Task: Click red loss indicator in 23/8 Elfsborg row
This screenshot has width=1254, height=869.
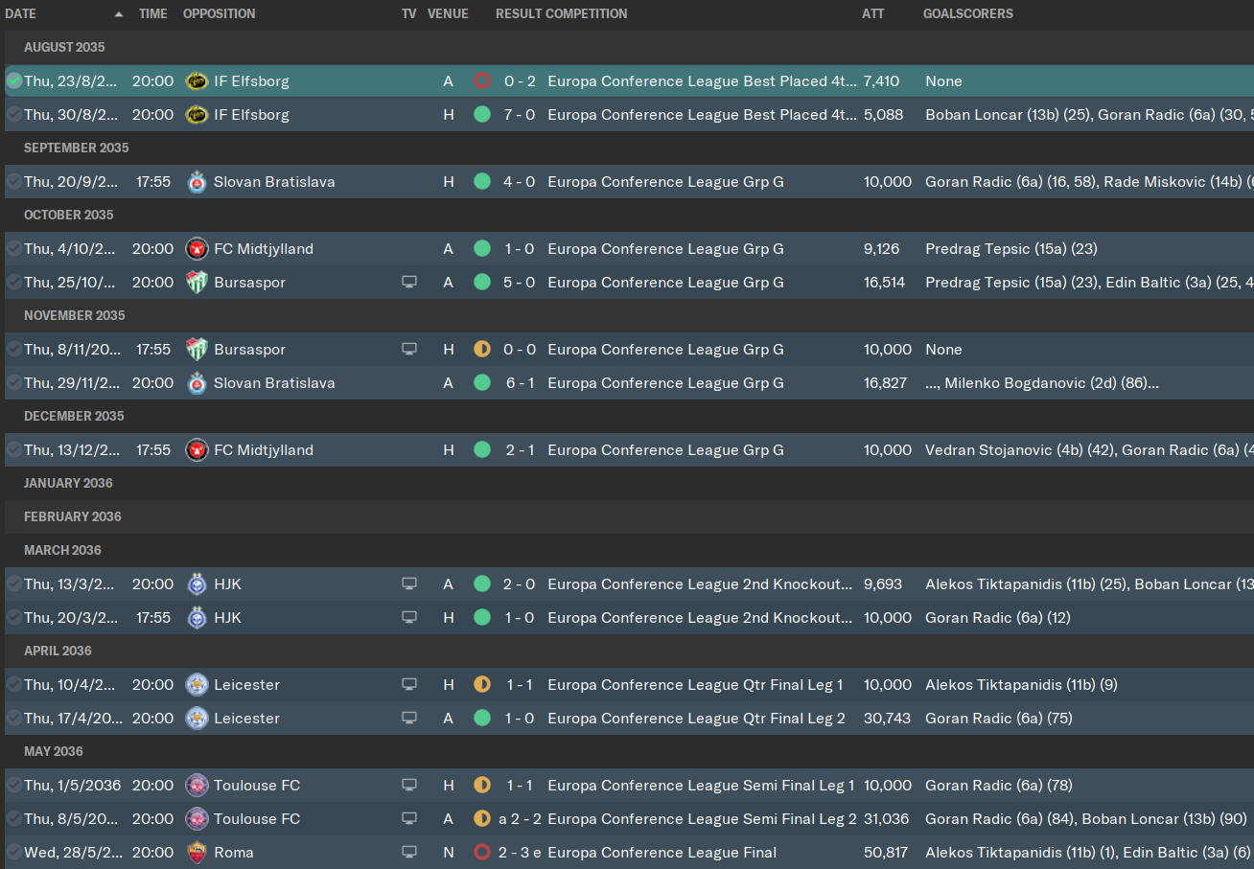Action: click(x=482, y=81)
